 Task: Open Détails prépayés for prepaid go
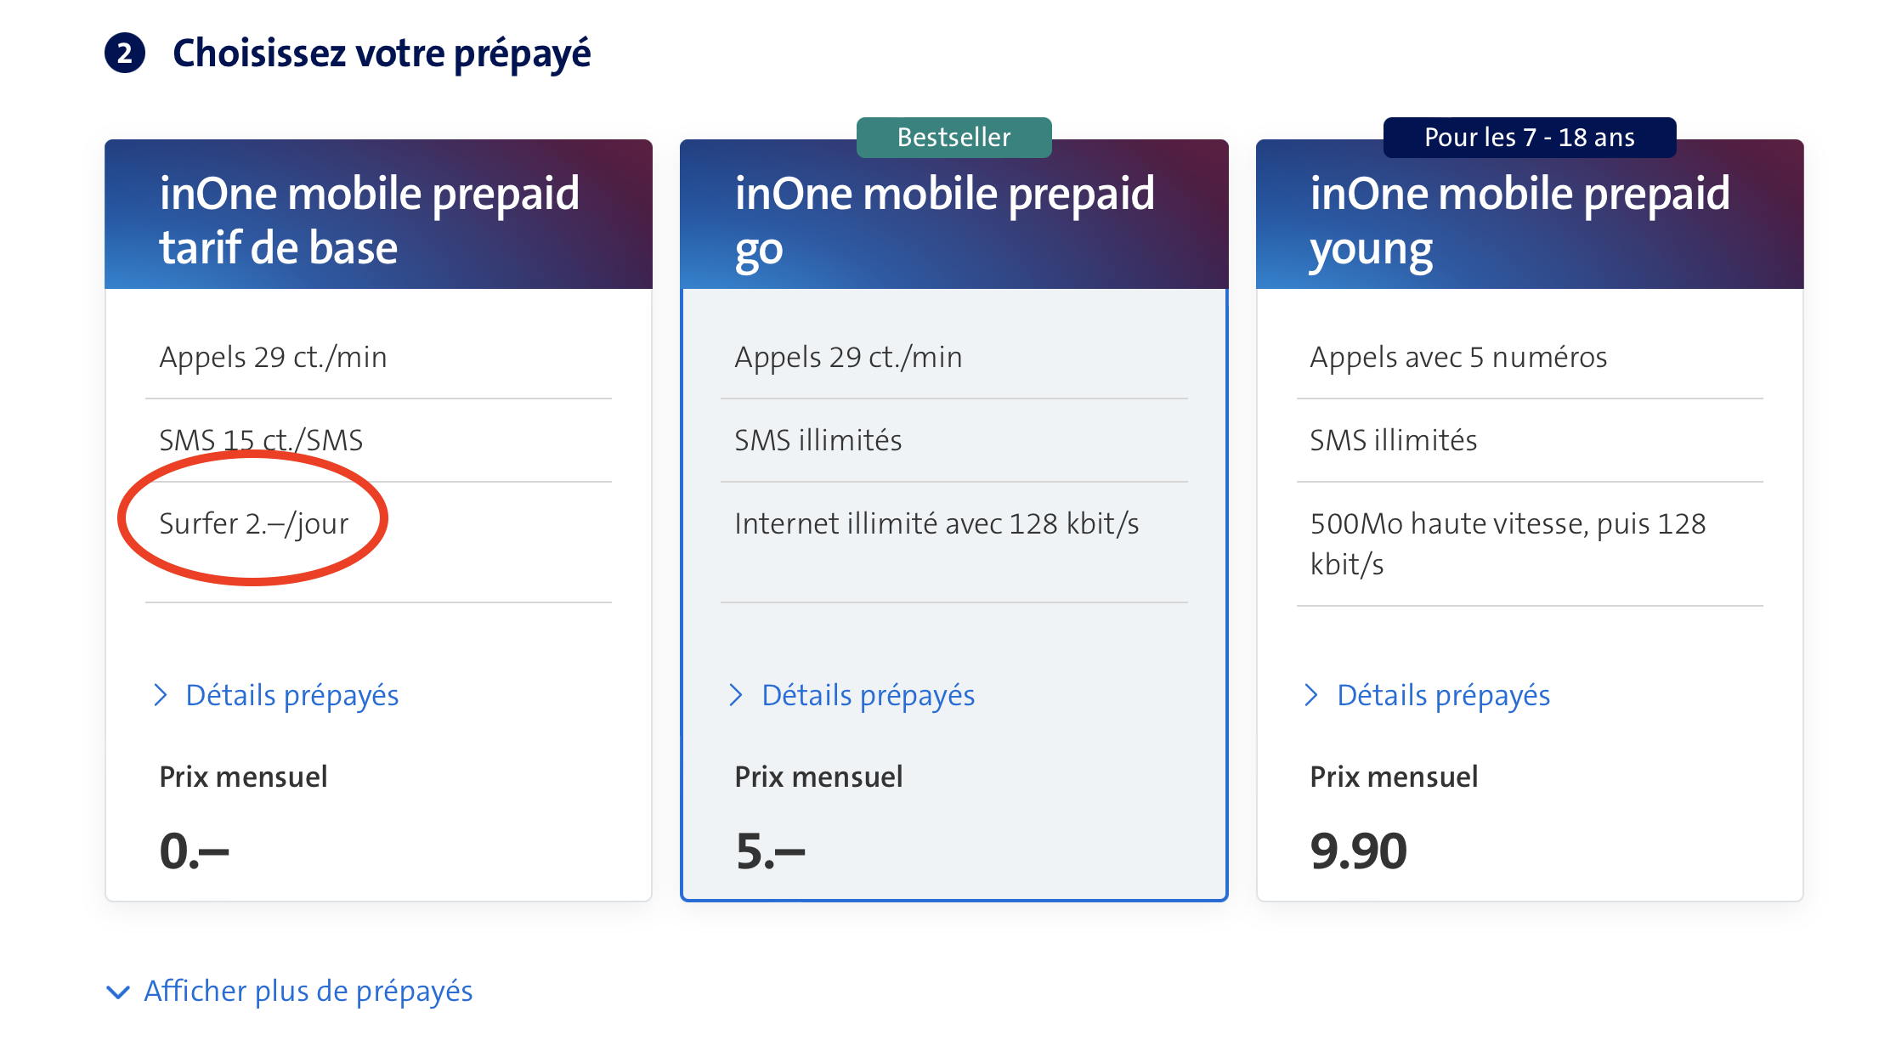click(x=868, y=695)
